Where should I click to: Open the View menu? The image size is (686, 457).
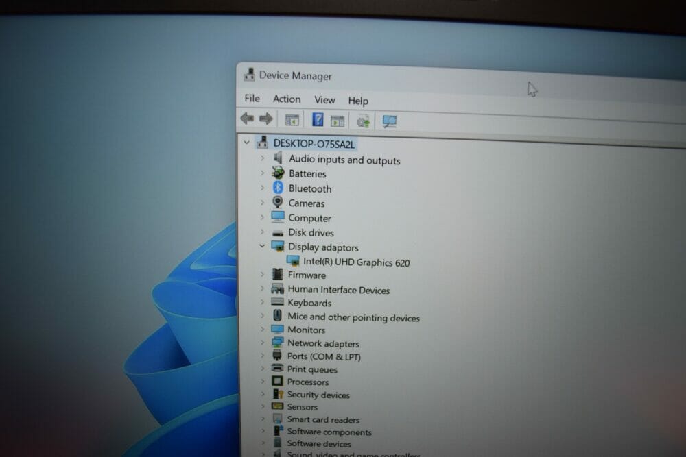(324, 100)
